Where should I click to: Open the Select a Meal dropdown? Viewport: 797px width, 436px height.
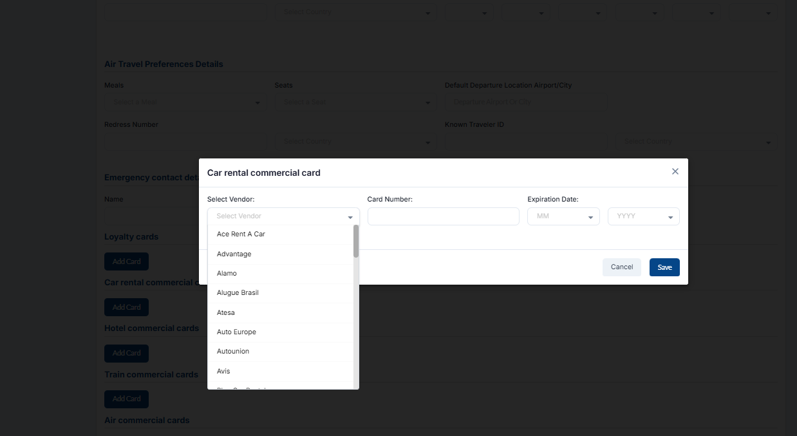(x=185, y=102)
